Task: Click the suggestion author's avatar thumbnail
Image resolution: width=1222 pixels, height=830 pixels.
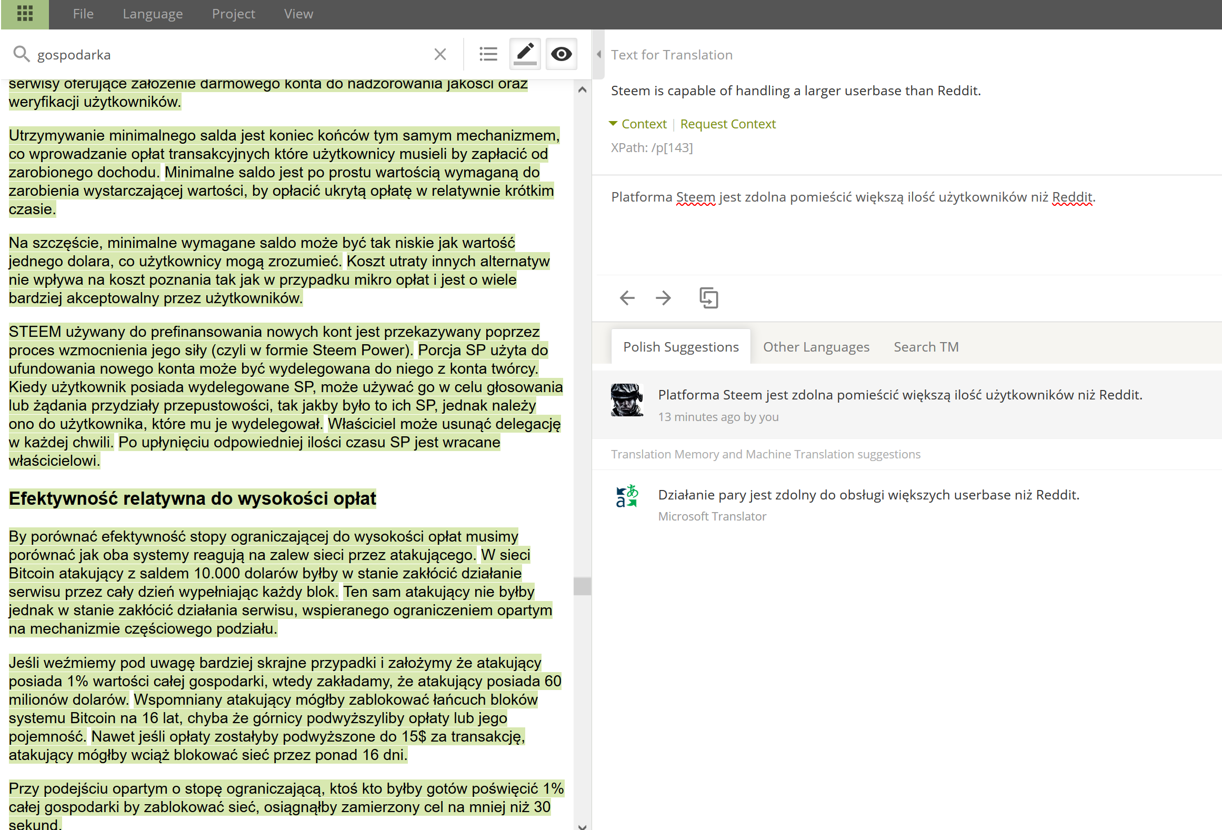Action: pyautogui.click(x=627, y=400)
